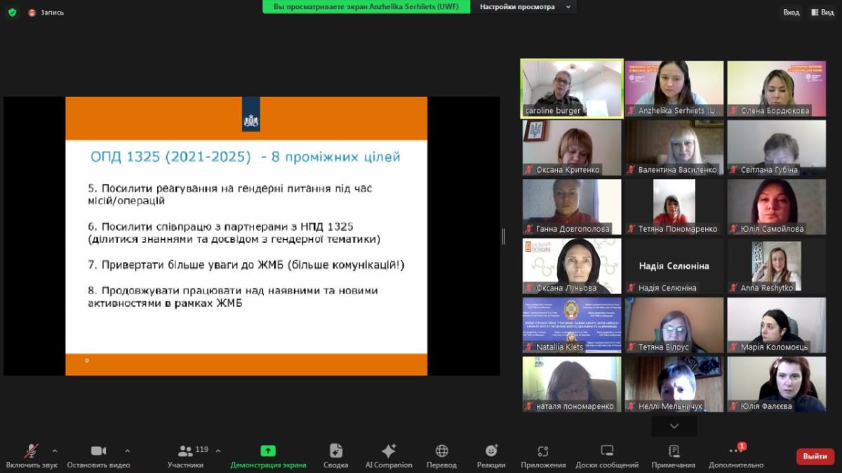Select Тетяна Пономаренко video tile

(674, 206)
